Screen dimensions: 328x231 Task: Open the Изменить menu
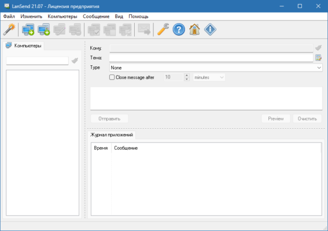tap(31, 16)
